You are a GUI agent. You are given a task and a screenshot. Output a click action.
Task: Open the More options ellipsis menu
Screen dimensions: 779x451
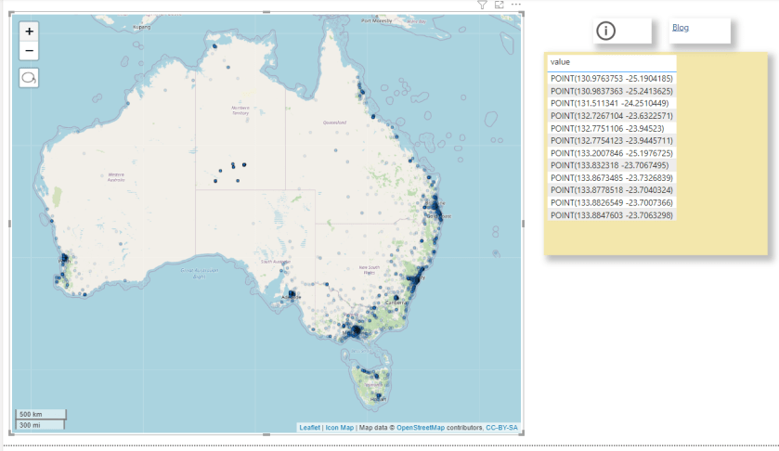(516, 6)
